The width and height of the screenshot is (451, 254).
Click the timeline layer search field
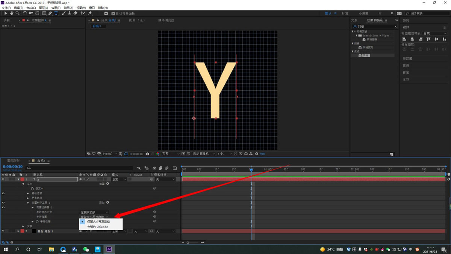pos(81,168)
